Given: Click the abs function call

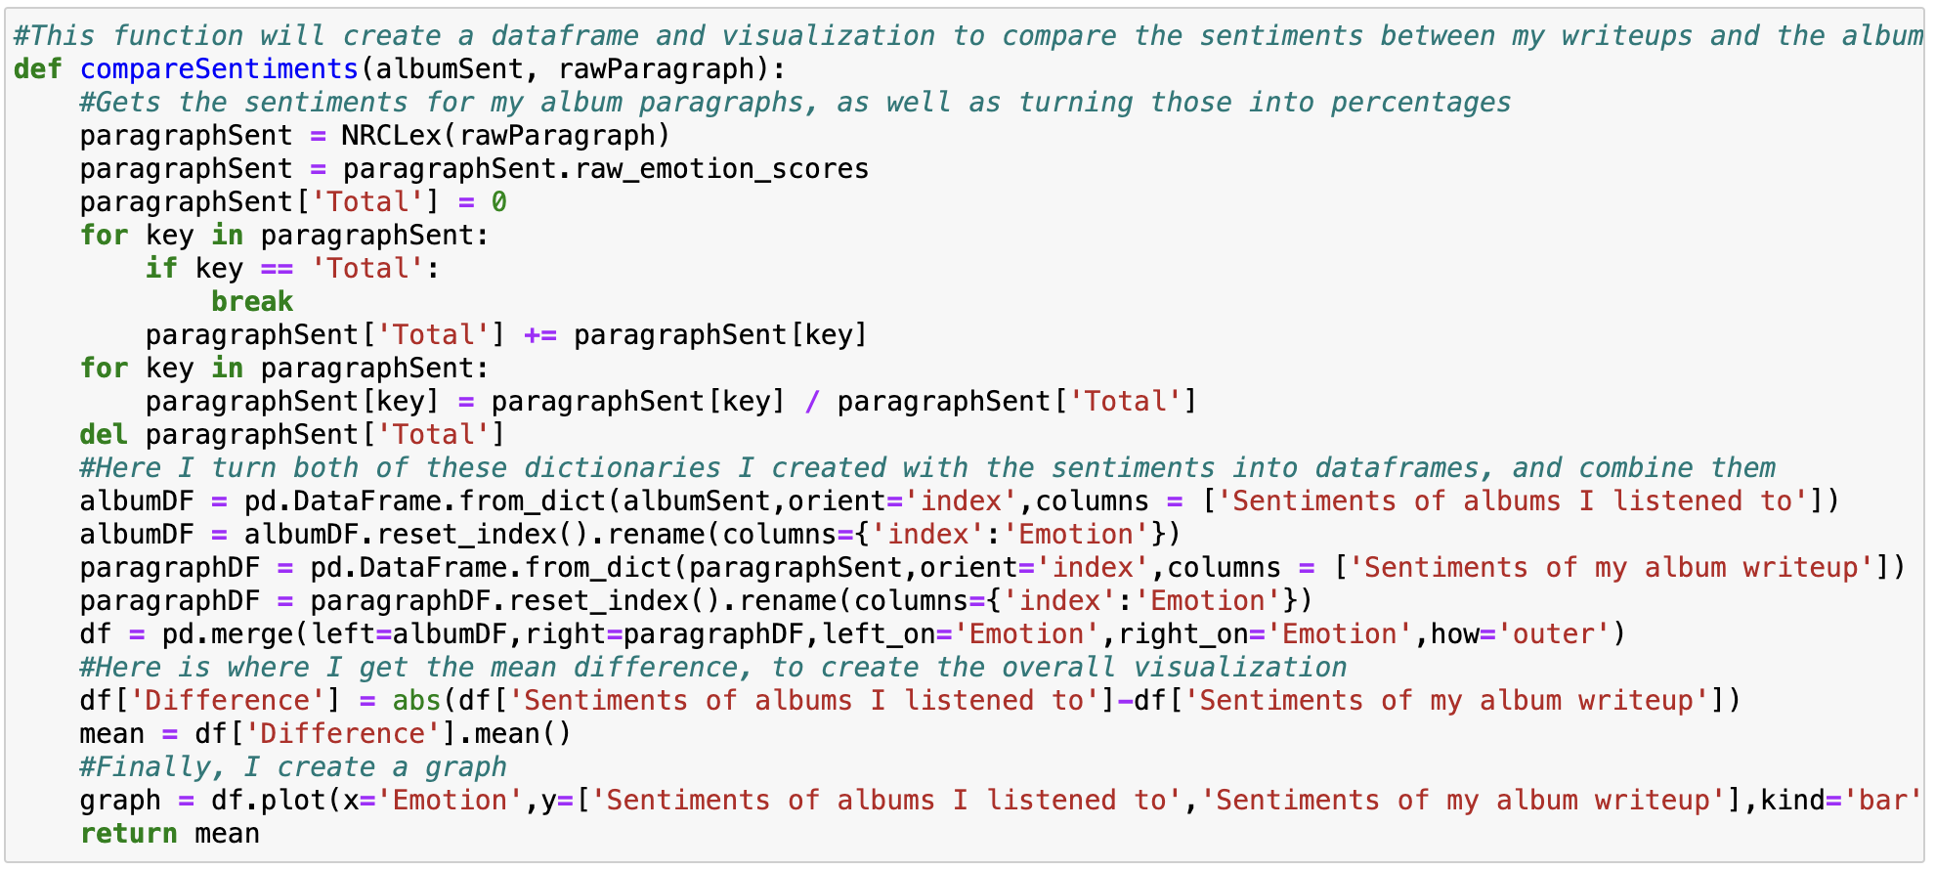Looking at the screenshot, I should pos(416,701).
